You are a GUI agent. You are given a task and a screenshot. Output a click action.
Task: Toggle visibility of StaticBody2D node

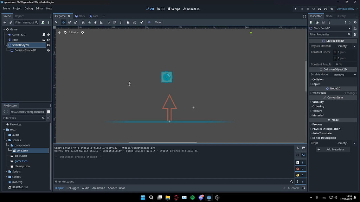coord(48,45)
